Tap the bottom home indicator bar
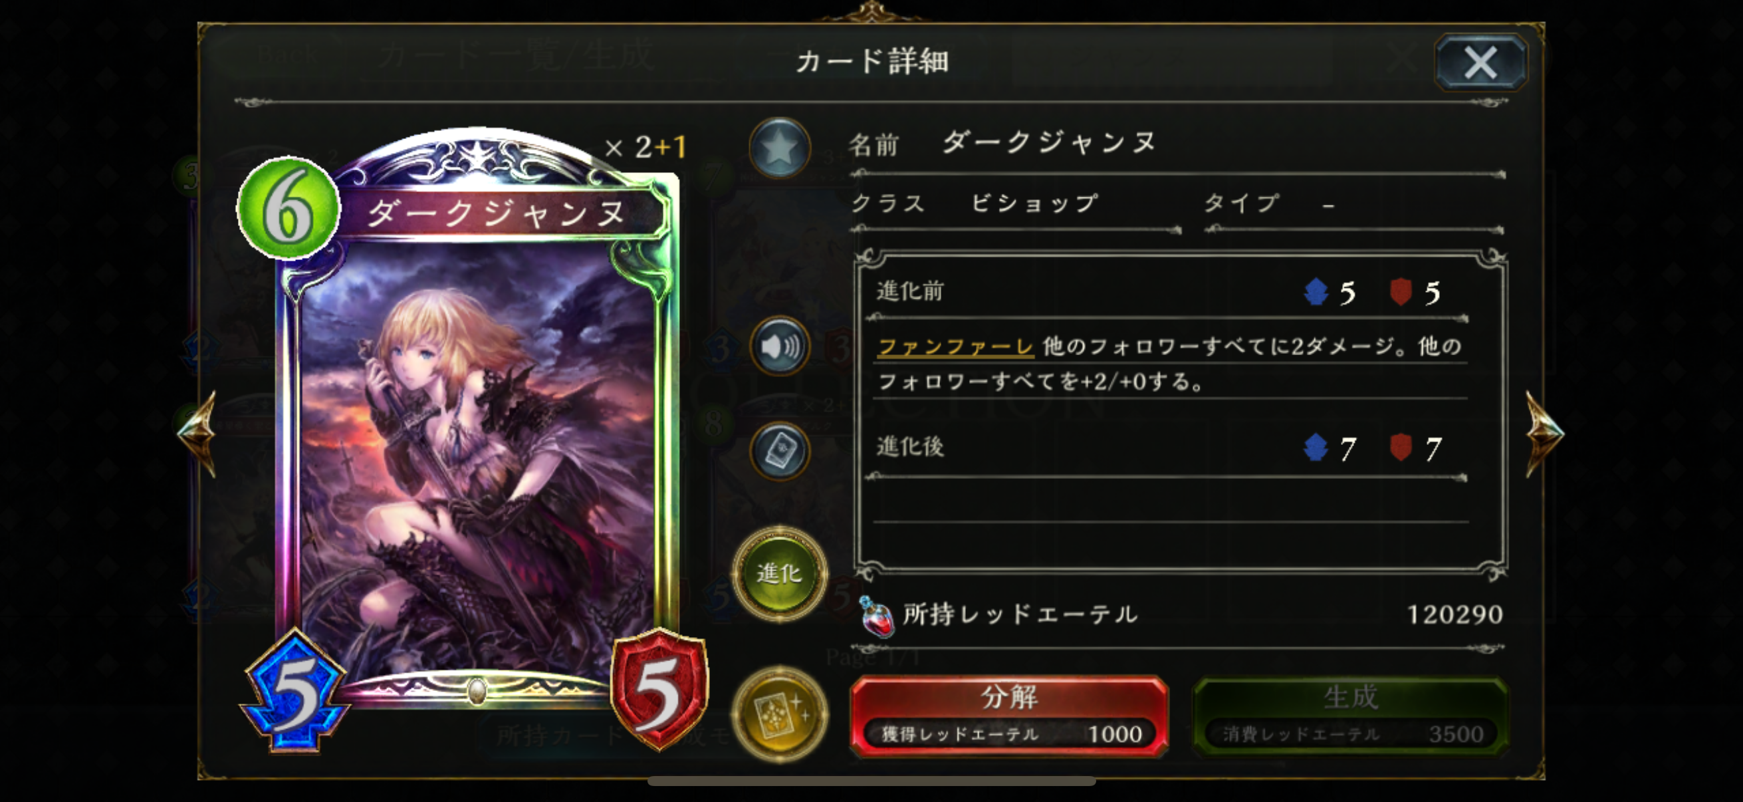This screenshot has height=802, width=1743. point(871,781)
